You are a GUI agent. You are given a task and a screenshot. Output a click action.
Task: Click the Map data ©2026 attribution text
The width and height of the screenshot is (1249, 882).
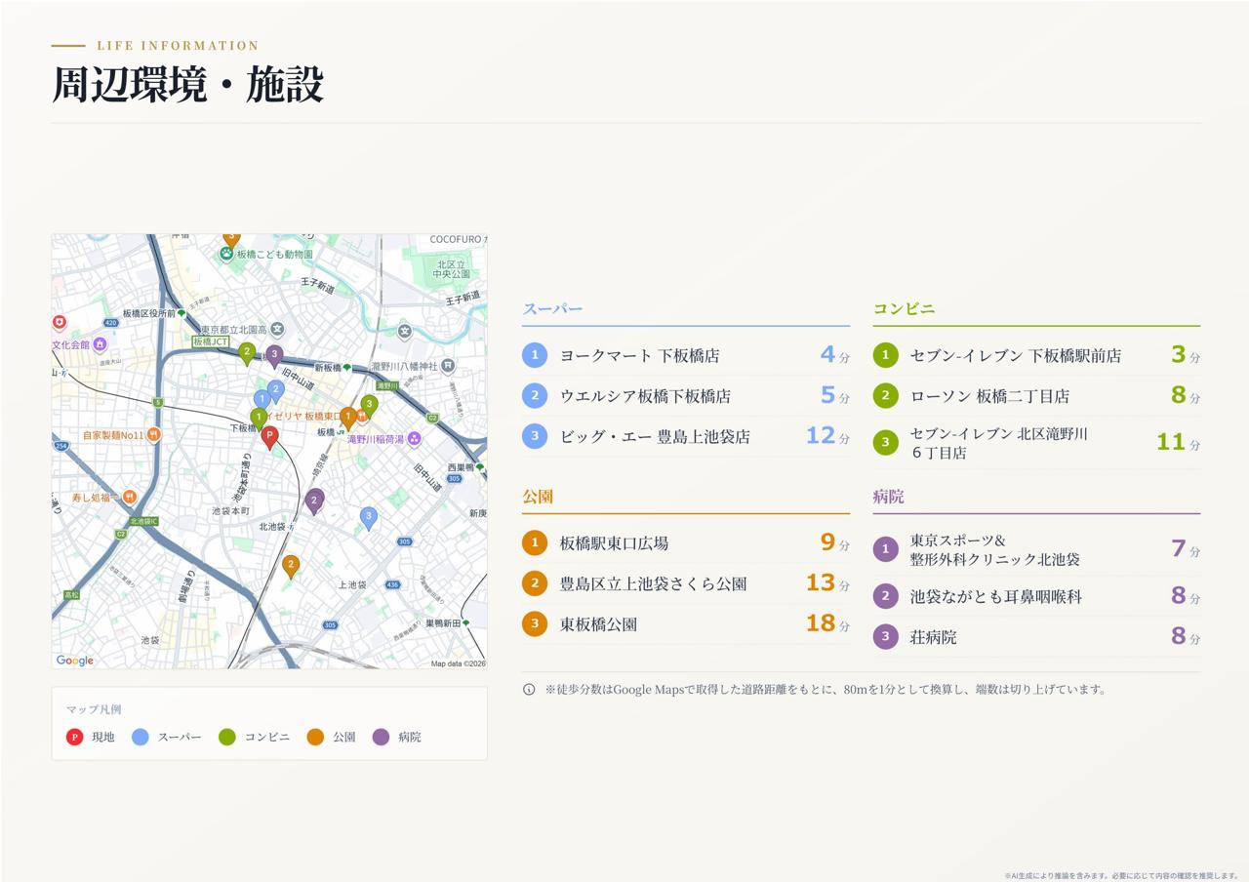coord(458,663)
